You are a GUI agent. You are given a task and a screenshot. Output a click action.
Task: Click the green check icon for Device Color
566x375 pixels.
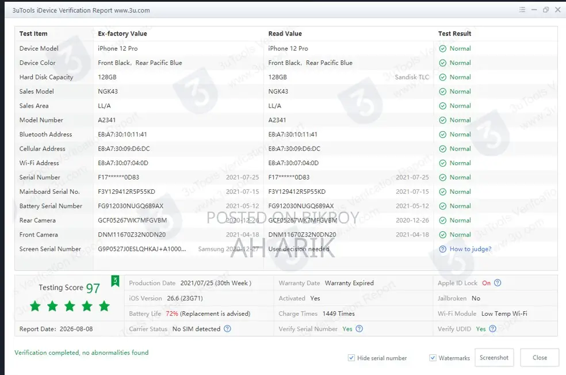tap(442, 63)
